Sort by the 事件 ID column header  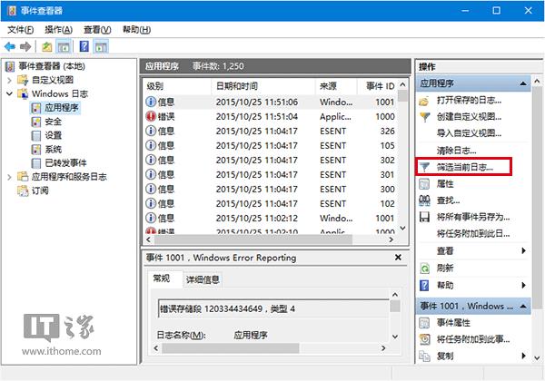[x=378, y=86]
